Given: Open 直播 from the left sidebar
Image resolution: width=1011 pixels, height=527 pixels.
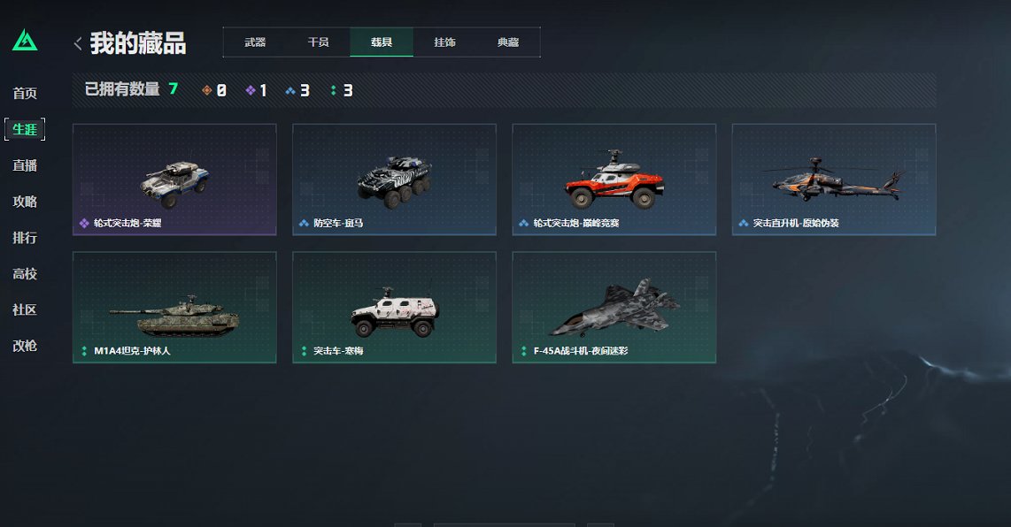Looking at the screenshot, I should point(25,165).
